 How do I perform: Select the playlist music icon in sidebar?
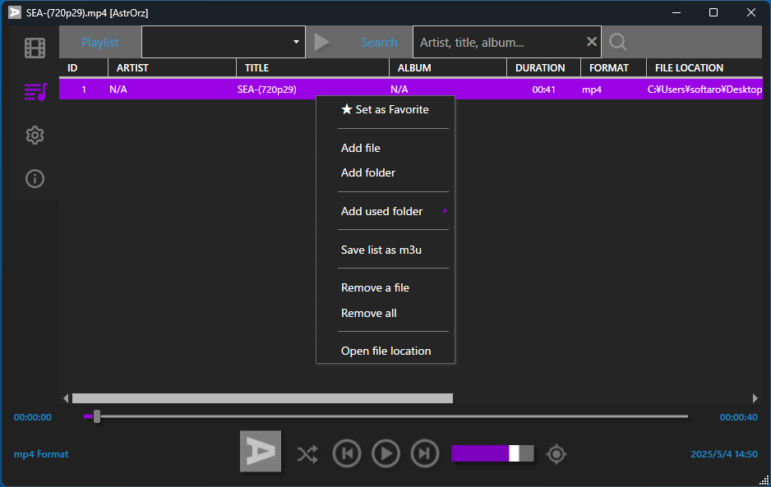(35, 91)
